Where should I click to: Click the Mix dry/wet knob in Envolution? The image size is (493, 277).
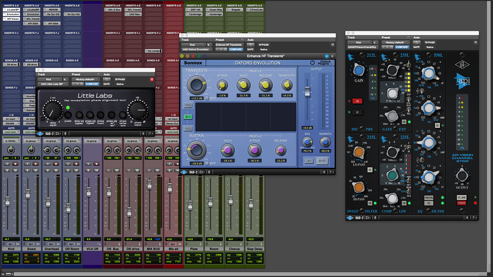coord(307,142)
